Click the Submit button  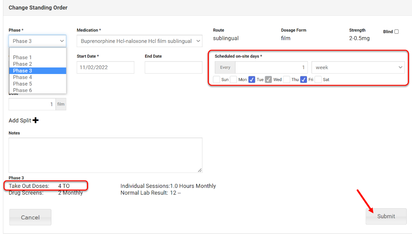(386, 216)
